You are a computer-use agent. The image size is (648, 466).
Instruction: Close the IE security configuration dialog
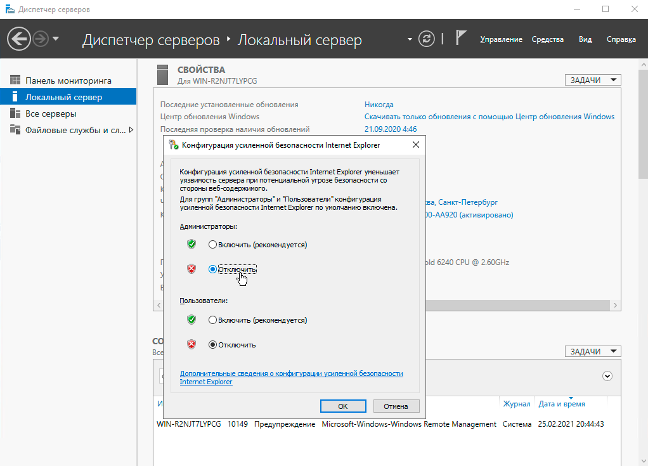(416, 145)
